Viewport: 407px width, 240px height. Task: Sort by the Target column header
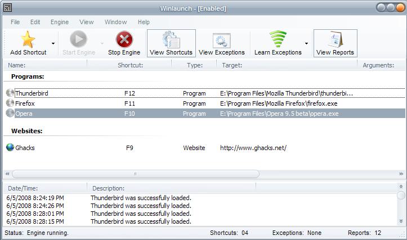tap(287, 65)
